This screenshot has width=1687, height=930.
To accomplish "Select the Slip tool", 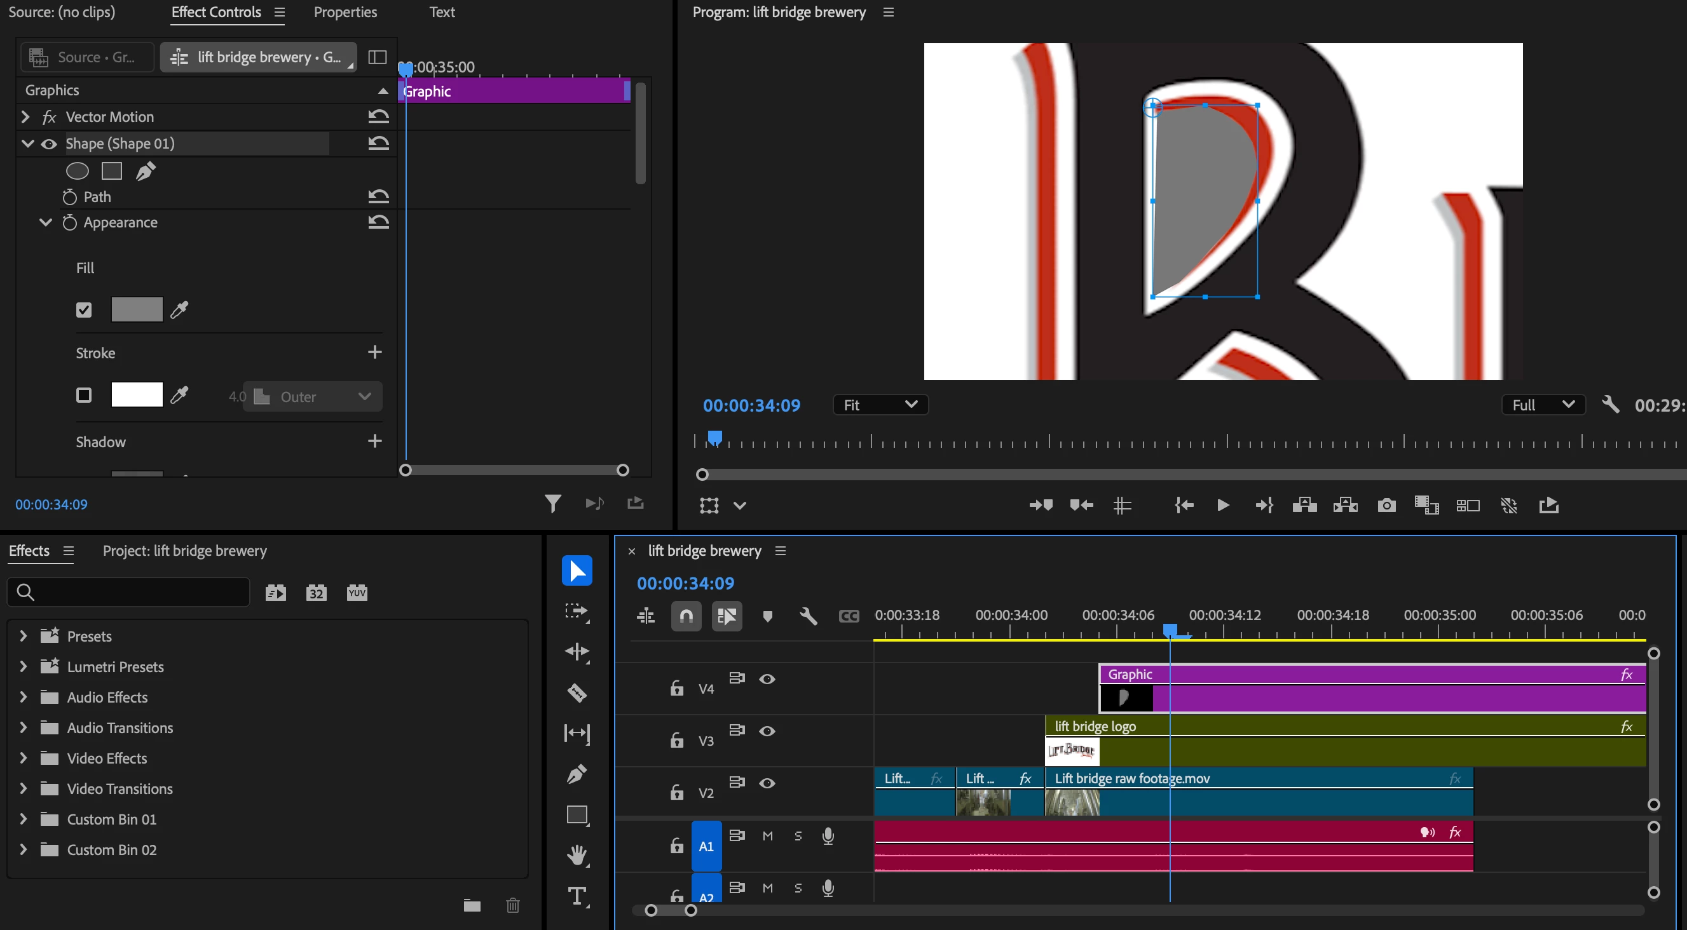I will pos(577,733).
